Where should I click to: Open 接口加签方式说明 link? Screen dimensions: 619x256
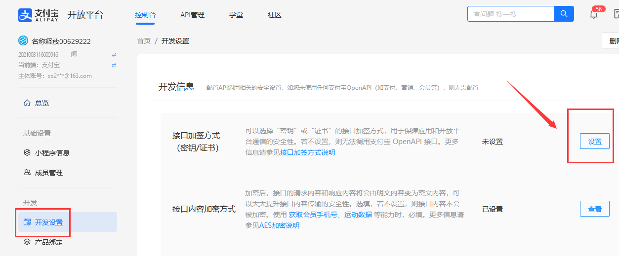pyautogui.click(x=307, y=152)
